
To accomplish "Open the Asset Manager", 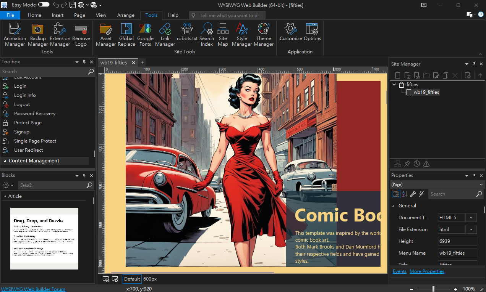I will tap(106, 35).
